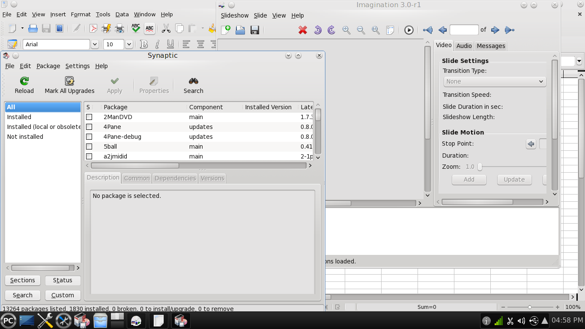Tick the status checkbox for 5ball

89,147
